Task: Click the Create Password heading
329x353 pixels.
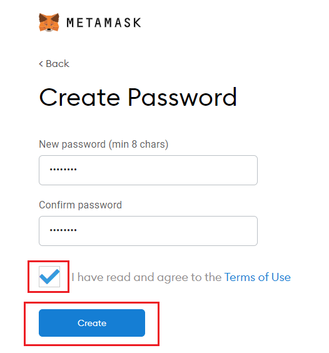Action: pos(138,97)
